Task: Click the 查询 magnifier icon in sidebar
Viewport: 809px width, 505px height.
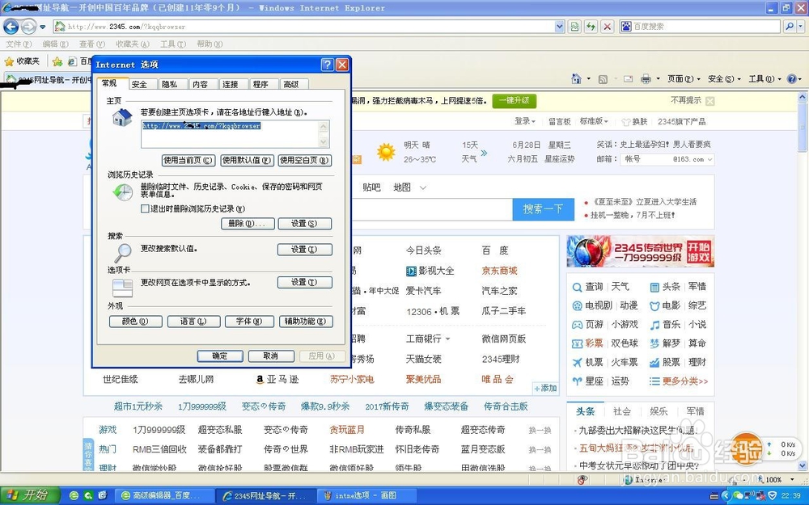Action: point(577,287)
